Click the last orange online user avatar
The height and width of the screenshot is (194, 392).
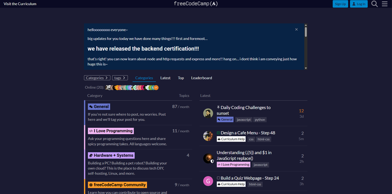[156, 88]
